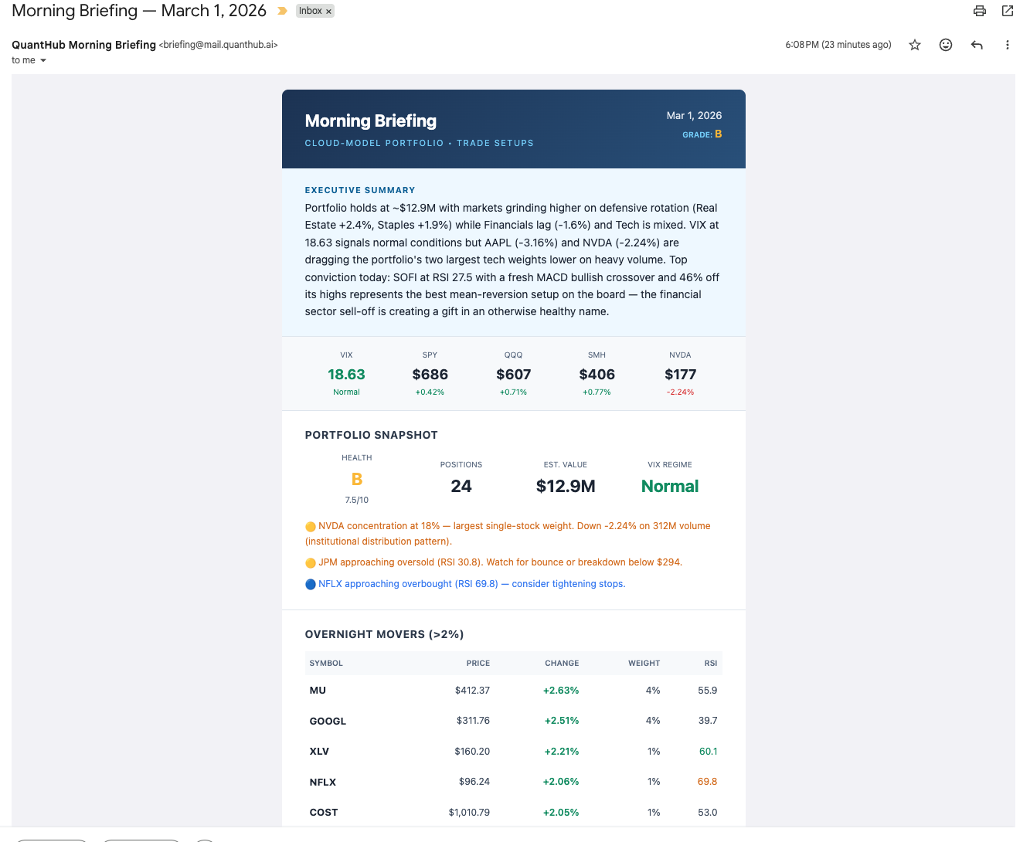Open the More message options menu
Viewport: 1030px width, 842px height.
1008,45
